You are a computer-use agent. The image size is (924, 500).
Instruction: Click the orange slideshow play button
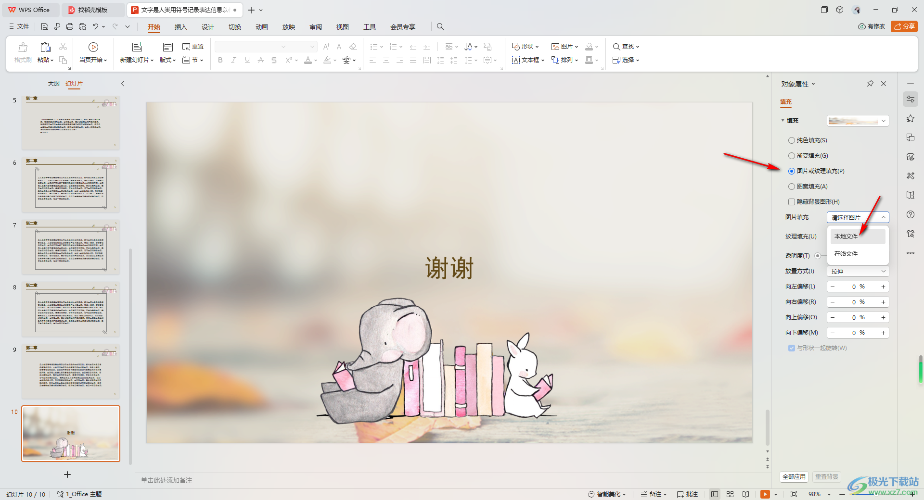pos(765,494)
